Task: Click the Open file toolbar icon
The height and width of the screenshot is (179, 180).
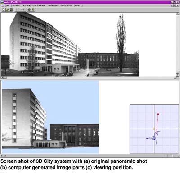Action: click(x=8, y=10)
